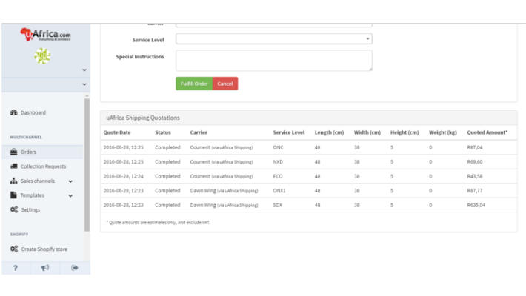Click the Quote Date column header
526x296 pixels.
(x=117, y=132)
